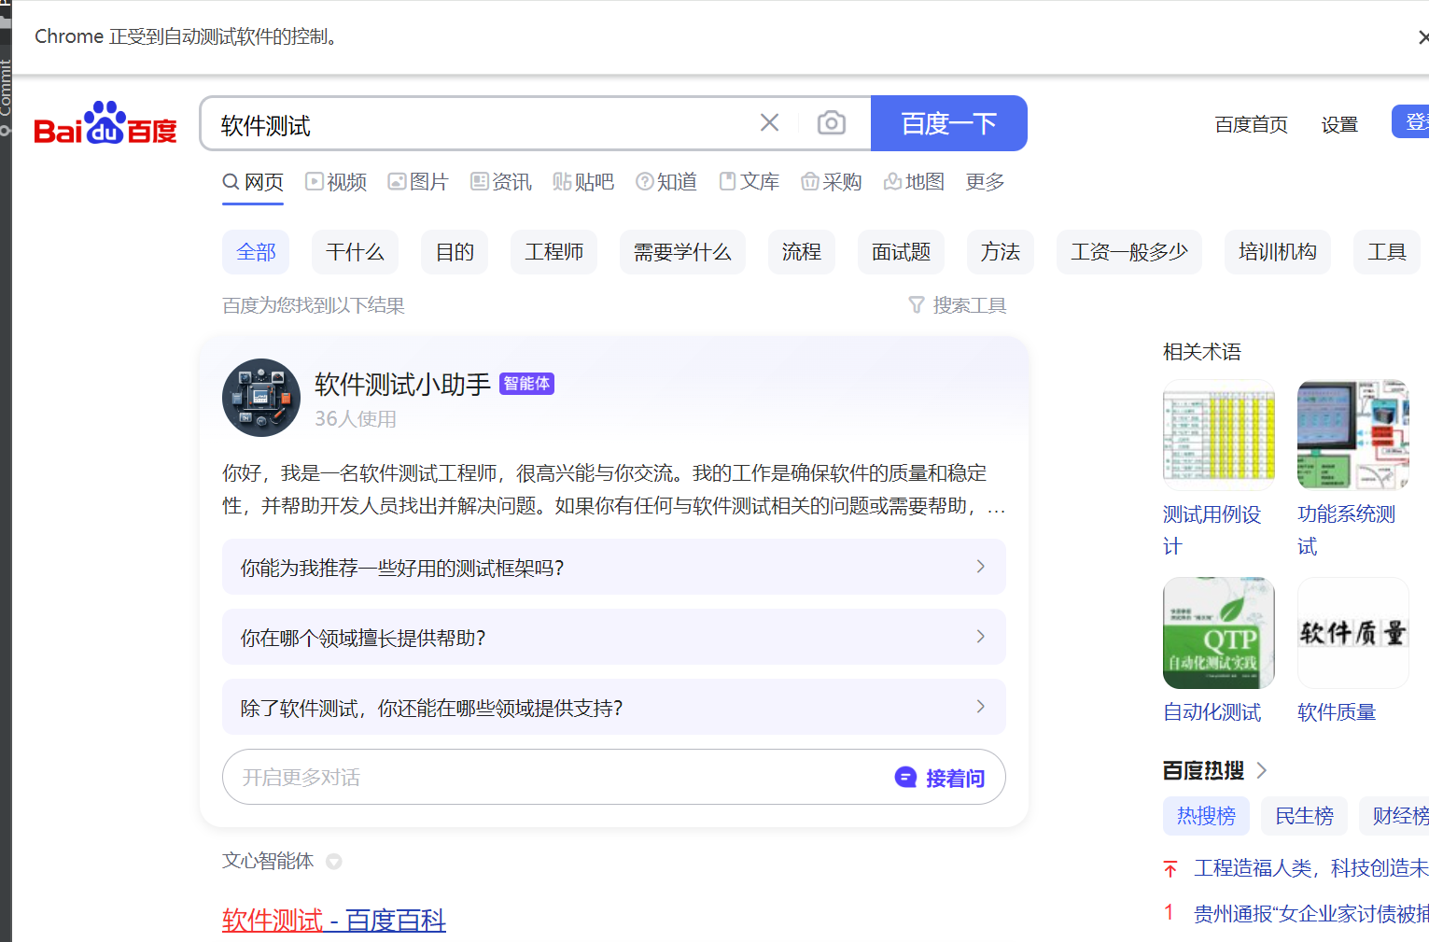Open 软件测试 - 百度百科 result link
The height and width of the screenshot is (942, 1429).
pos(334,921)
